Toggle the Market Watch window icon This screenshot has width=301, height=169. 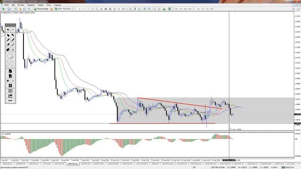pyautogui.click(x=16, y=9)
